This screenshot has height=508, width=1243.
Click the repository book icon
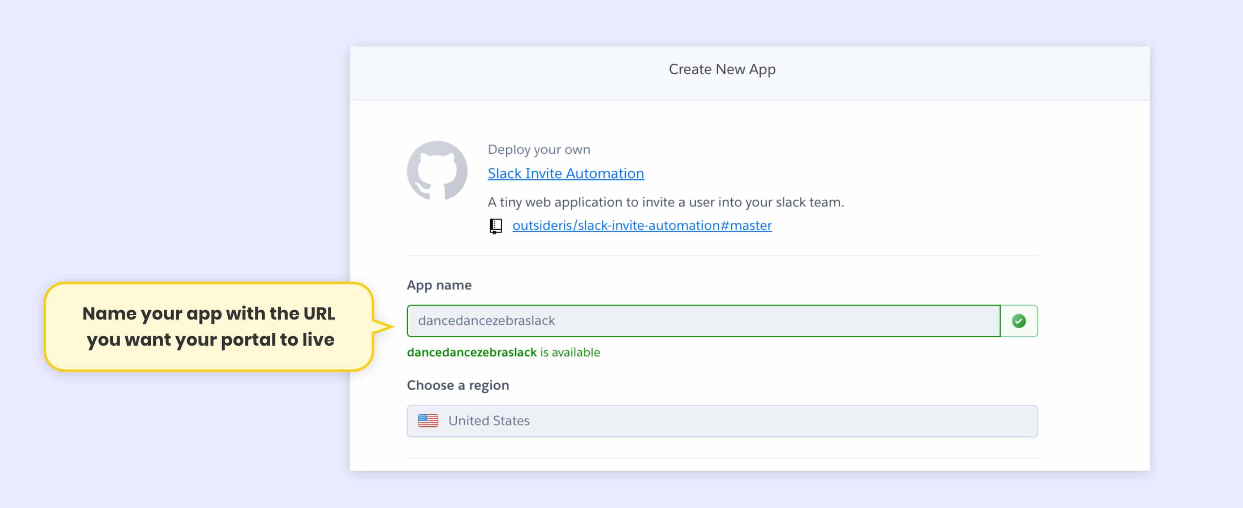495,226
